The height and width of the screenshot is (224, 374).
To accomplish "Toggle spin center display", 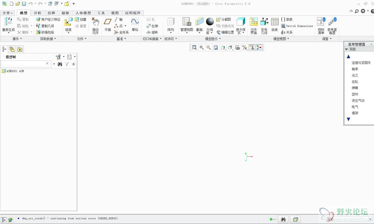I will (x=259, y=47).
